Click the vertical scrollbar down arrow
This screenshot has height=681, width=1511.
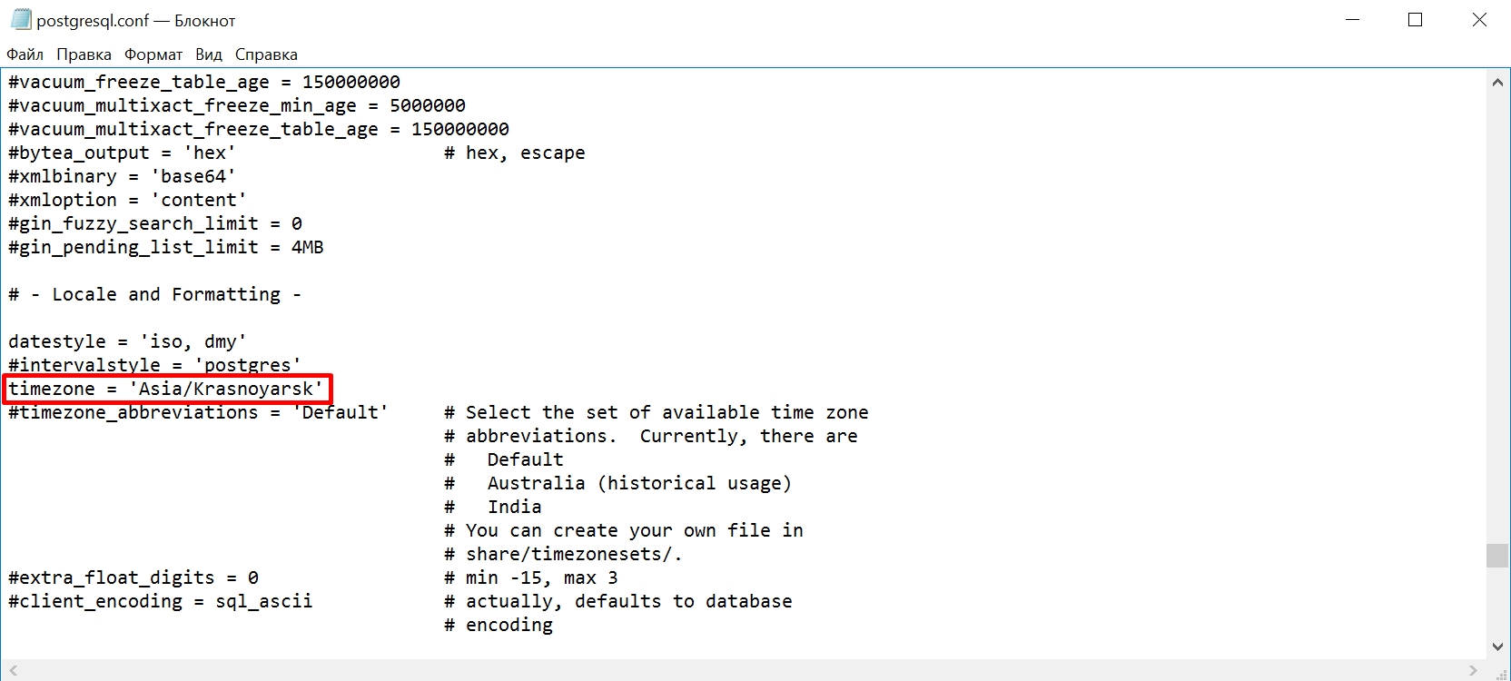1497,647
